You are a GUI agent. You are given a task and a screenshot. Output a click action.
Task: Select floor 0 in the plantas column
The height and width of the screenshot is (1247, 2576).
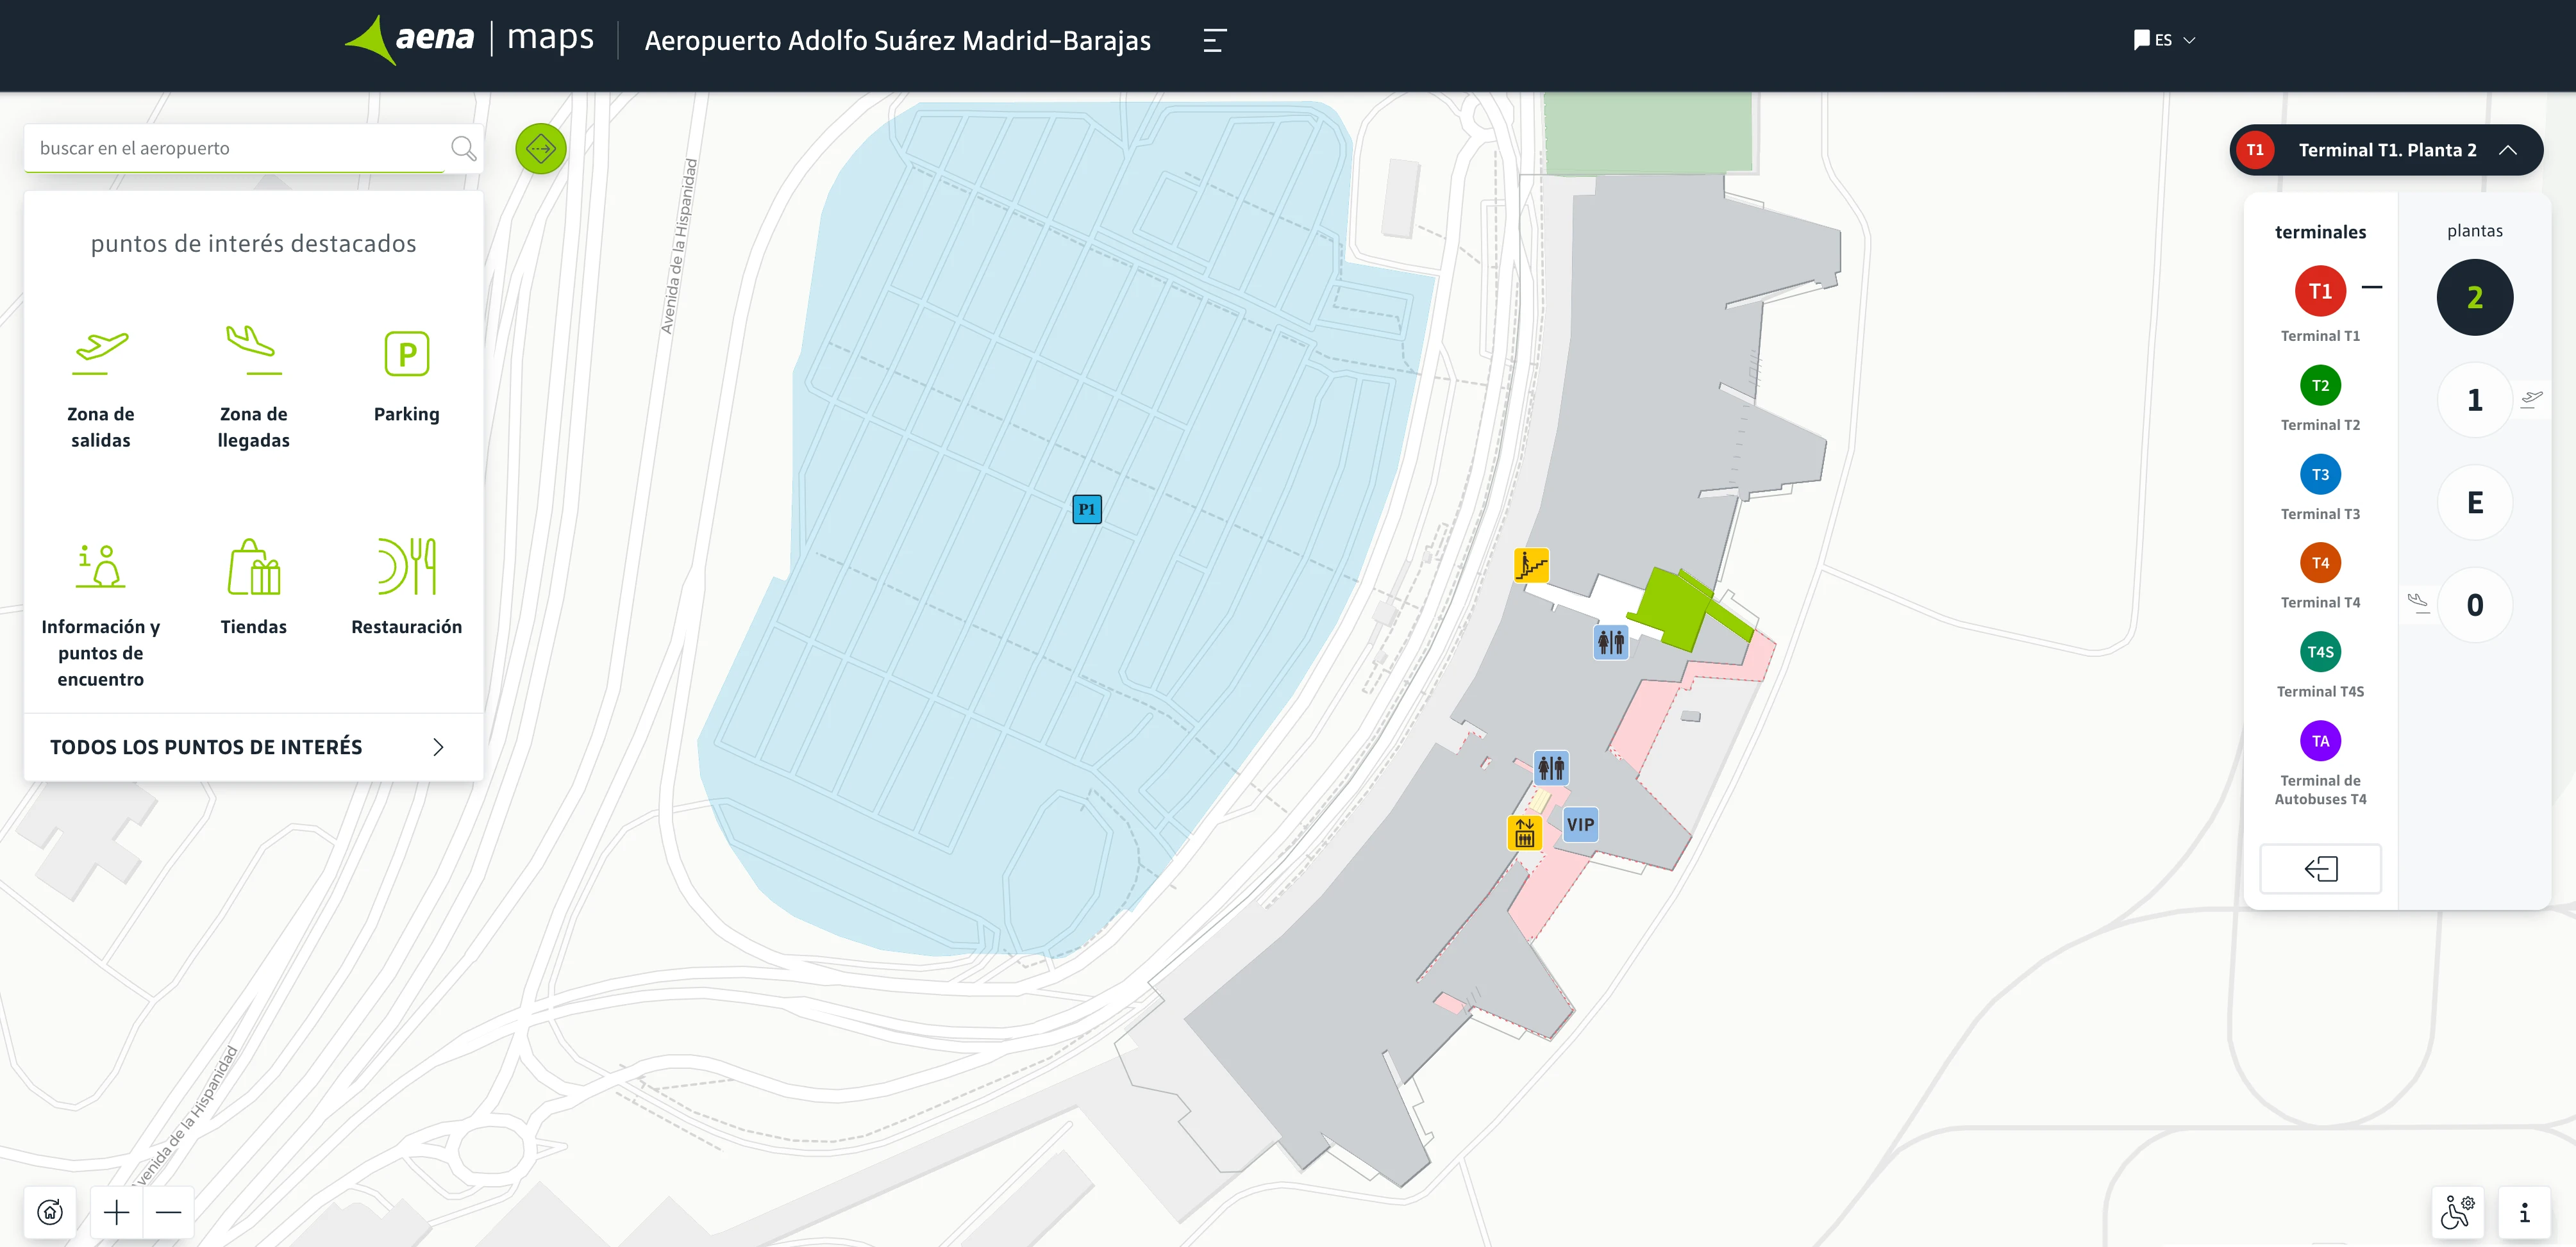2474,604
